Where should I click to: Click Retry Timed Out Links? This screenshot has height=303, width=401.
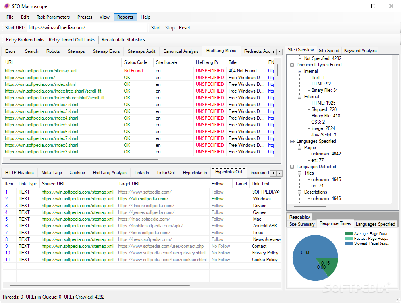[72, 40]
